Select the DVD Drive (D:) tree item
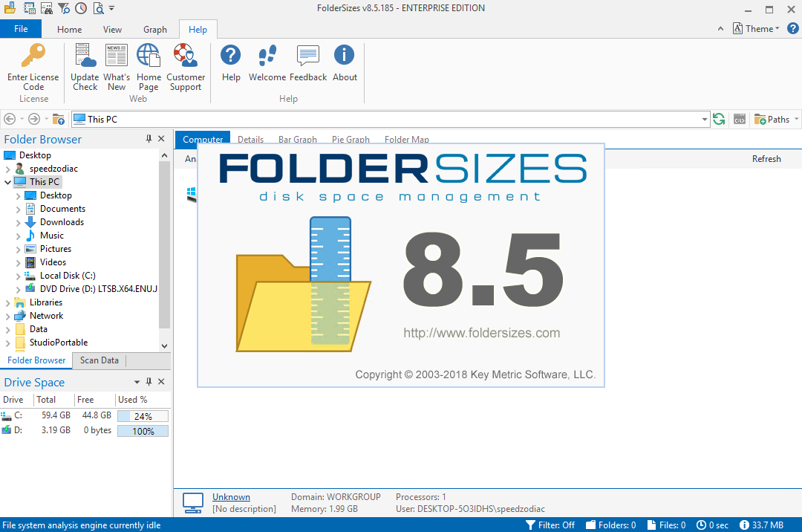Image resolution: width=802 pixels, height=532 pixels. (98, 288)
